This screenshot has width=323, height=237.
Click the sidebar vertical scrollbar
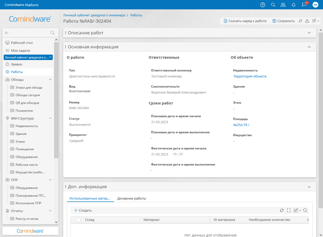click(x=56, y=104)
